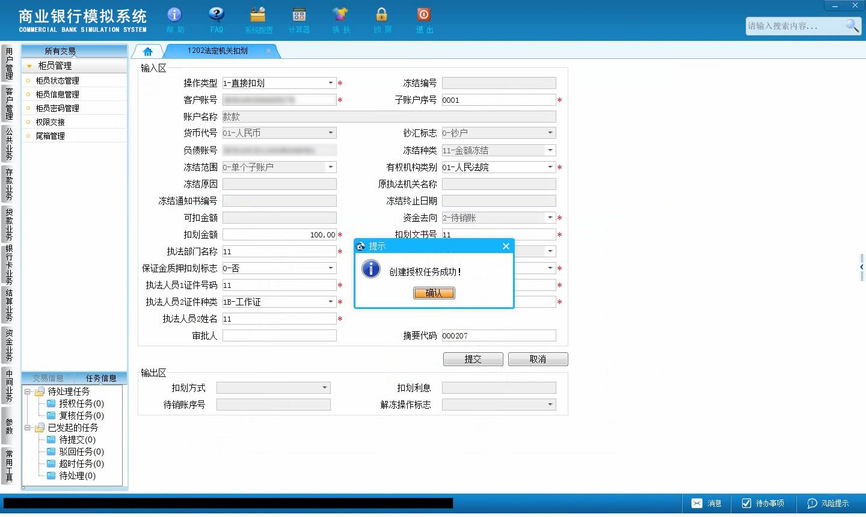Open the 冻结范围 dropdown
Image resolution: width=866 pixels, height=517 pixels.
point(331,167)
